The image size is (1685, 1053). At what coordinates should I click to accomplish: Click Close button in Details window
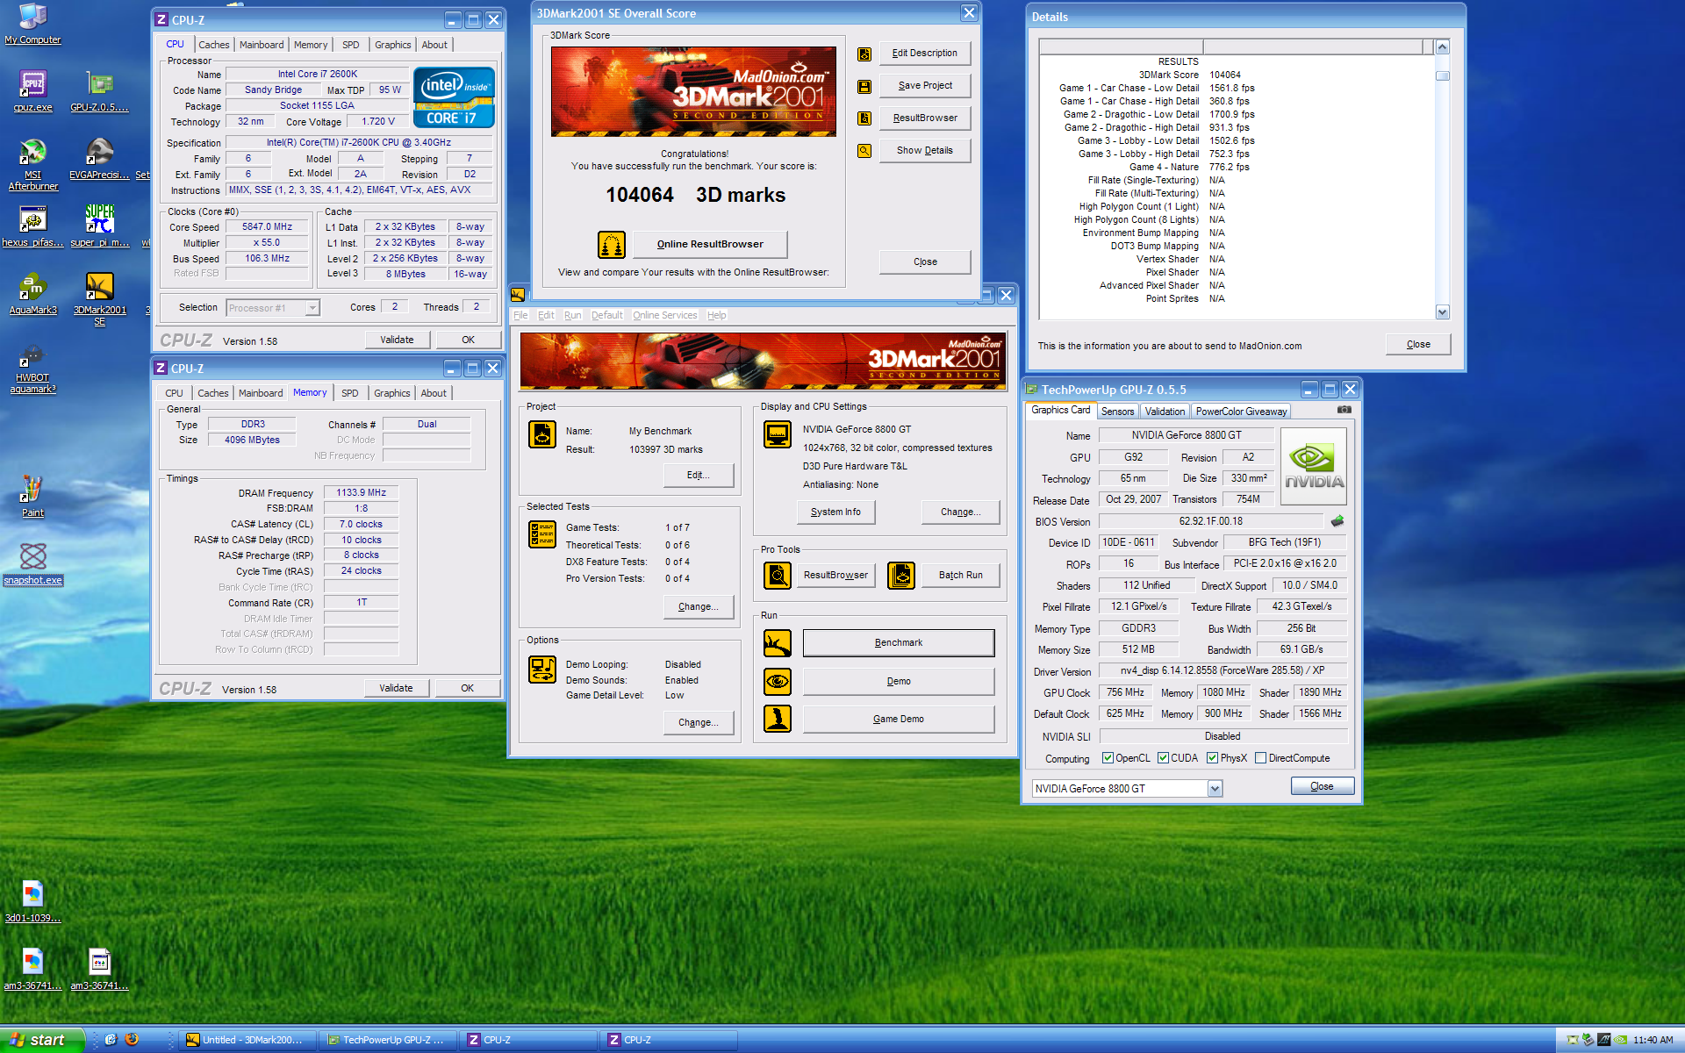[x=1418, y=345]
